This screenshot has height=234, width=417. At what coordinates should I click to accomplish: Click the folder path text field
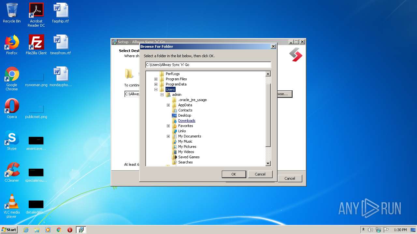[x=208, y=65]
